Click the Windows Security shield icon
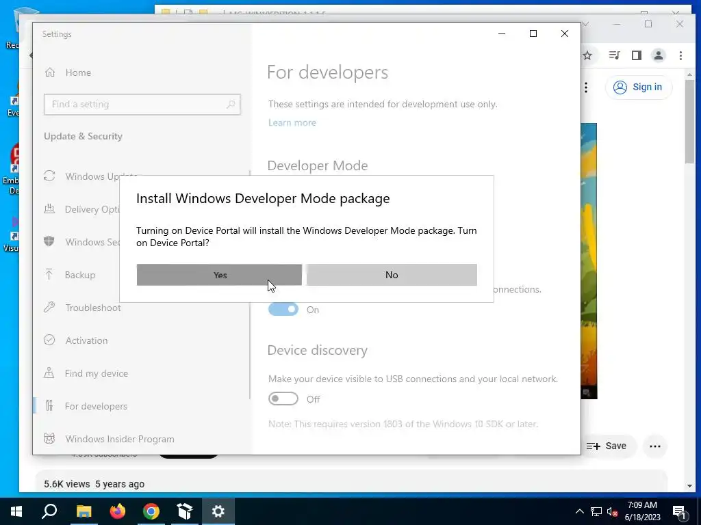 click(49, 241)
